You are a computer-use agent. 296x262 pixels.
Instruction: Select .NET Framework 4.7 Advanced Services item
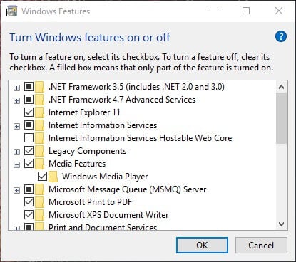pyautogui.click(x=122, y=100)
